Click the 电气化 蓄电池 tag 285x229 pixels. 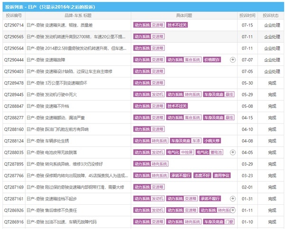[x=209, y=152]
